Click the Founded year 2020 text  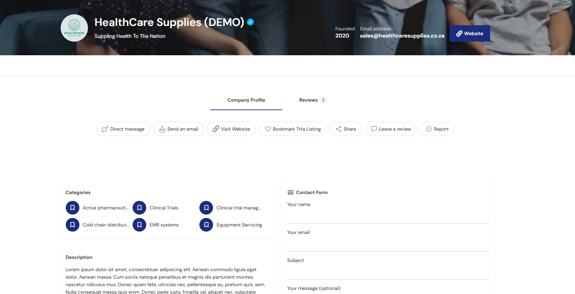point(342,36)
